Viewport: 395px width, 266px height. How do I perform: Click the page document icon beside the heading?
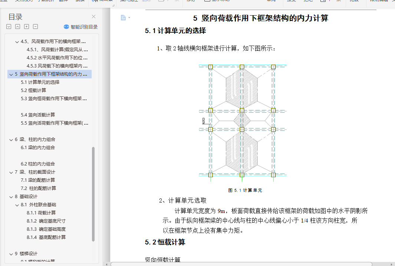(x=123, y=18)
